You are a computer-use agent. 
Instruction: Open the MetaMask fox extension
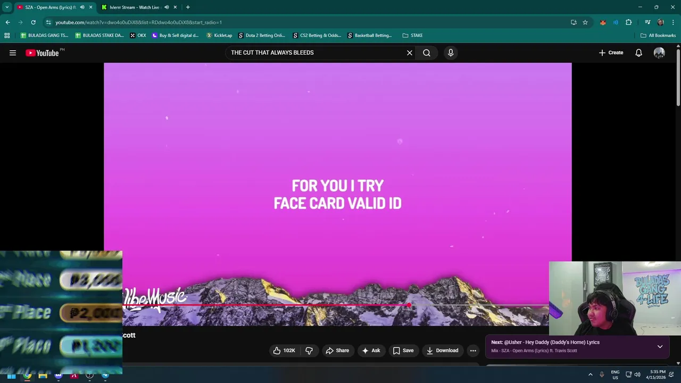[603, 22]
